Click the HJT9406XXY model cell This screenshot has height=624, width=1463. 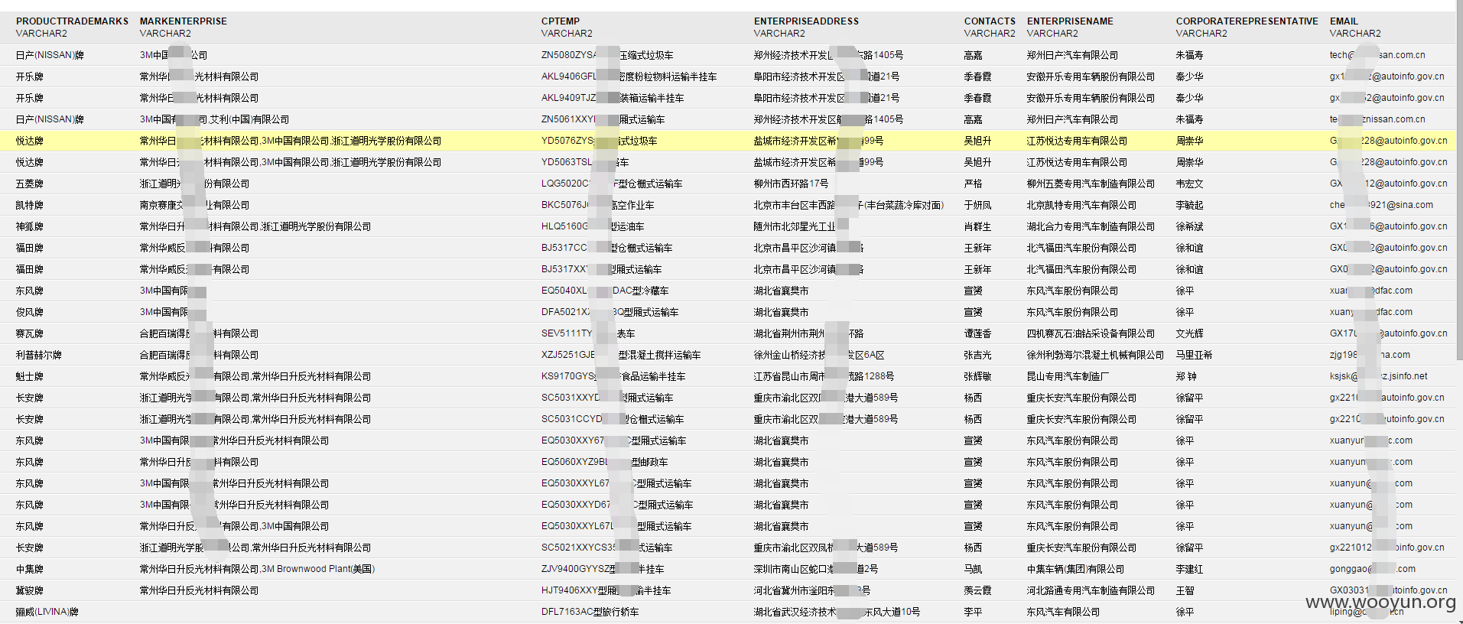(606, 590)
